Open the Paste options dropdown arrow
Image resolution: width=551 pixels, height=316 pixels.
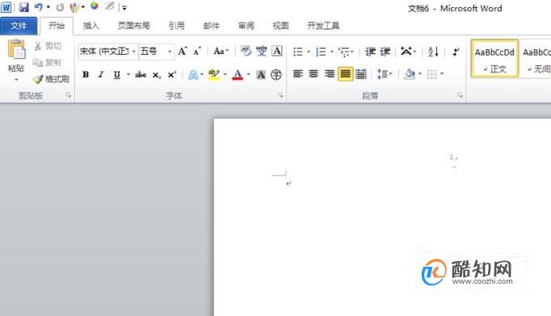point(16,80)
